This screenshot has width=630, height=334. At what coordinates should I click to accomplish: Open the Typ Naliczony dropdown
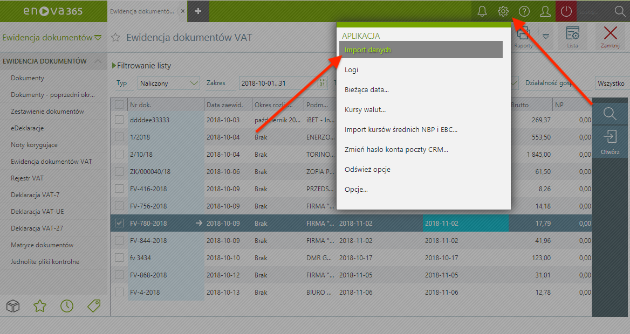coord(168,83)
